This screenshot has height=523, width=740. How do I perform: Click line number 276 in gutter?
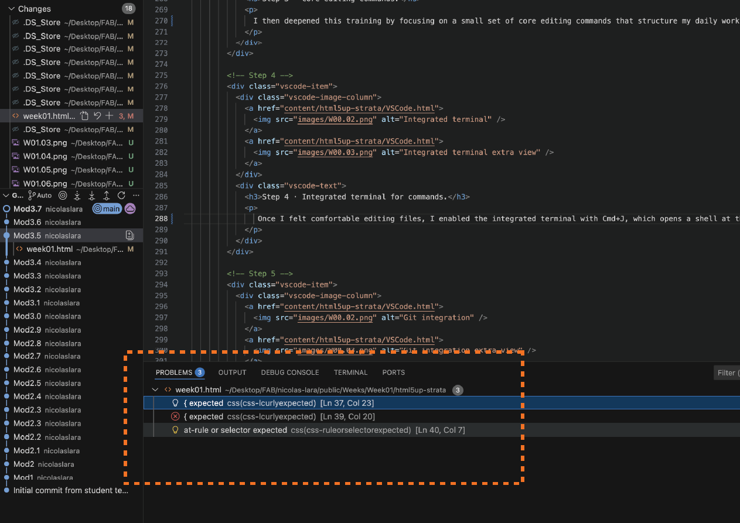click(x=160, y=86)
